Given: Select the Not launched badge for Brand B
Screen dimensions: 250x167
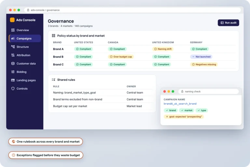Looking at the screenshot, I should coord(201,56).
